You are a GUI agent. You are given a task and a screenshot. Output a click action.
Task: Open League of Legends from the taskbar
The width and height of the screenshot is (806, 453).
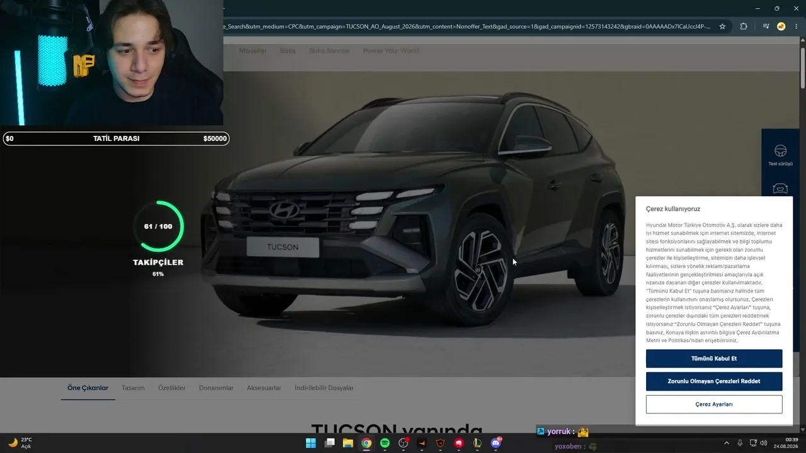477,443
